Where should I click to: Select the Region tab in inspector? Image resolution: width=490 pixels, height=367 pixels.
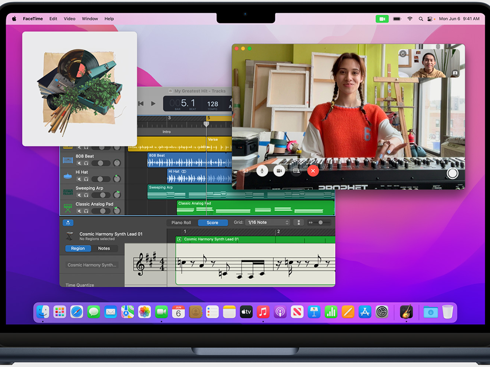[78, 248]
